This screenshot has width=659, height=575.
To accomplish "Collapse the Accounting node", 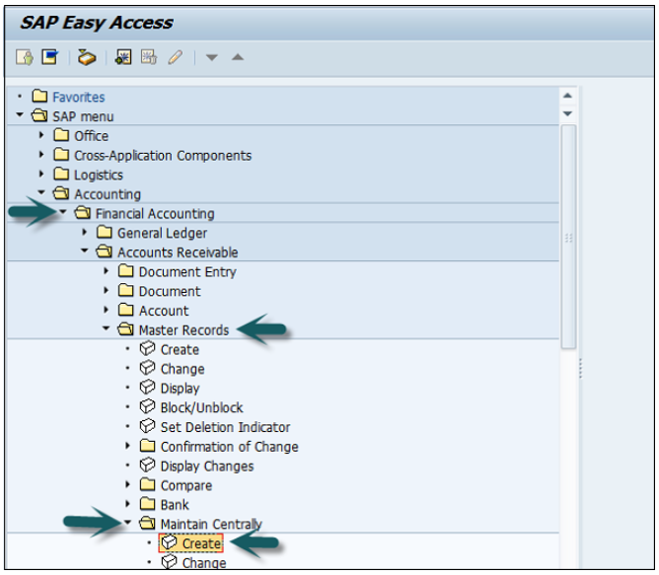I will click(x=41, y=192).
